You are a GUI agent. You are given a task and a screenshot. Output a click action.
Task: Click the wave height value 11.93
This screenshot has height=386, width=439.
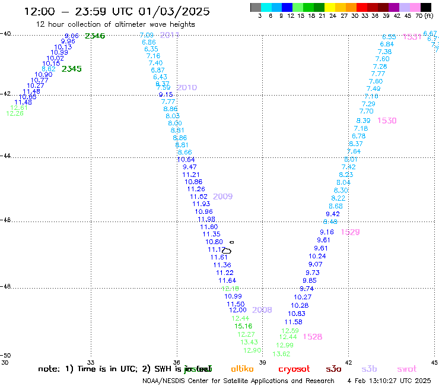(x=201, y=204)
